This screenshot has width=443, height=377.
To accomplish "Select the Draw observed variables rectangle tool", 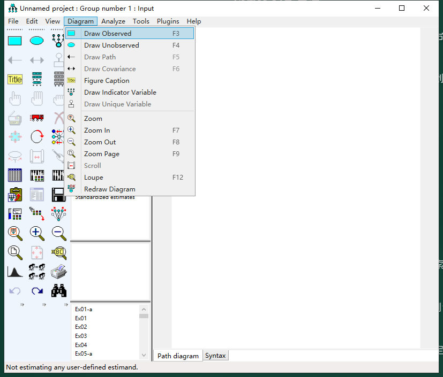I will (x=14, y=41).
